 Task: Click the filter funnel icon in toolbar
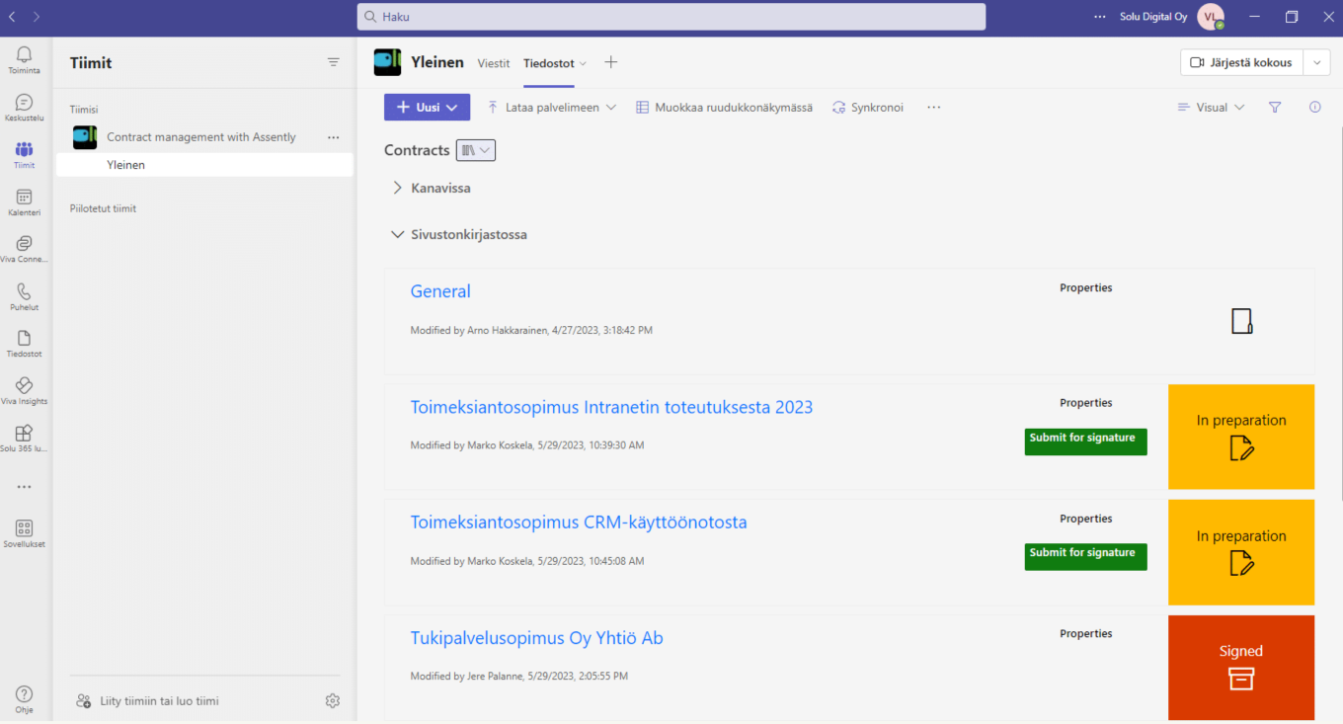pyautogui.click(x=1275, y=108)
